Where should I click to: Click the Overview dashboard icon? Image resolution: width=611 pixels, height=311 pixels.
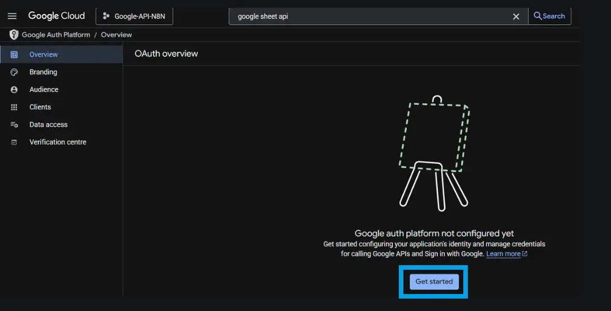pyautogui.click(x=14, y=54)
